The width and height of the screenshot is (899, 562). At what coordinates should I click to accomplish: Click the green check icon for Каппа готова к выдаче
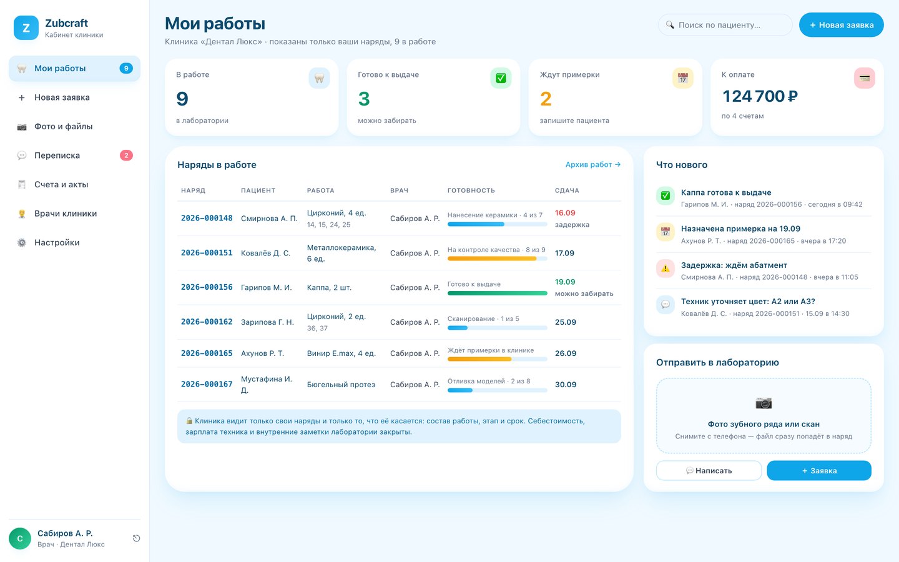(x=666, y=195)
